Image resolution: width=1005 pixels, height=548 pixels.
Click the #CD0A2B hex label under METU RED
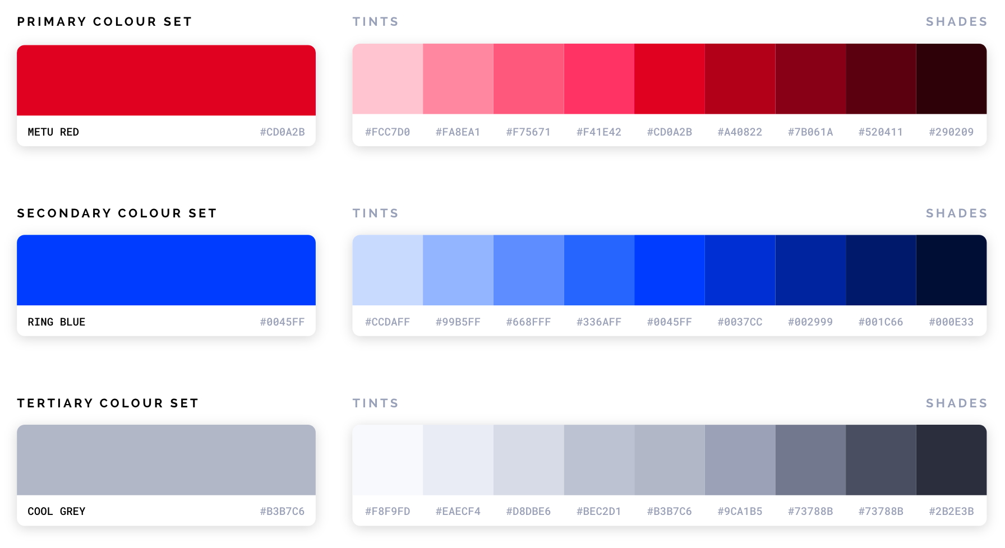tap(282, 132)
